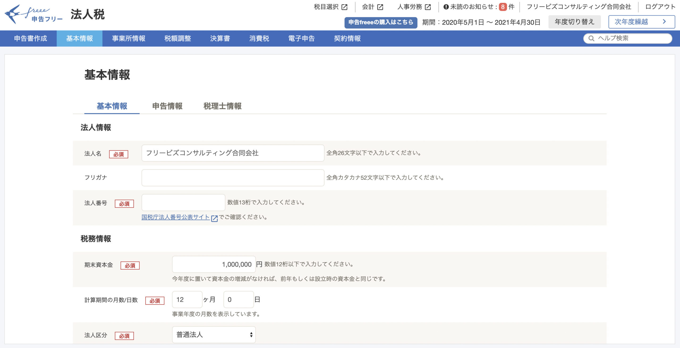Open the 法人区分 dropdown showing 普通法人
The height and width of the screenshot is (348, 680).
214,334
